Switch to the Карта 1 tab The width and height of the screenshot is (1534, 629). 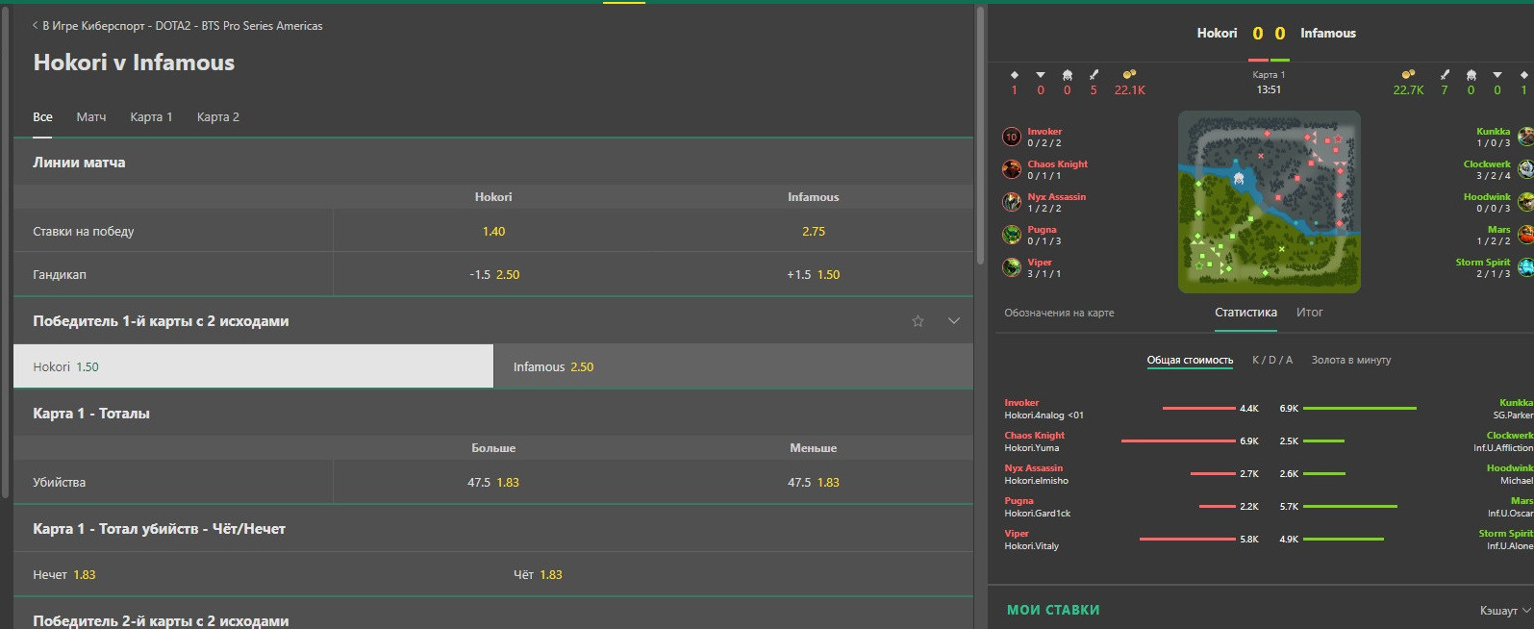[x=151, y=117]
